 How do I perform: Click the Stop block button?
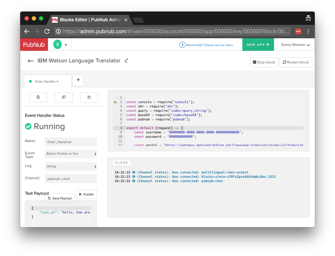click(264, 62)
